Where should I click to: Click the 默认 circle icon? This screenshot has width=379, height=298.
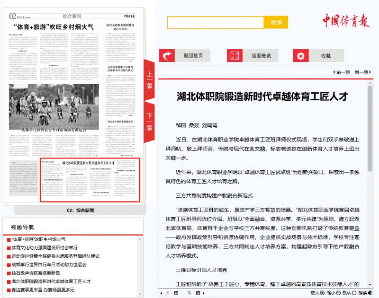tap(354, 293)
